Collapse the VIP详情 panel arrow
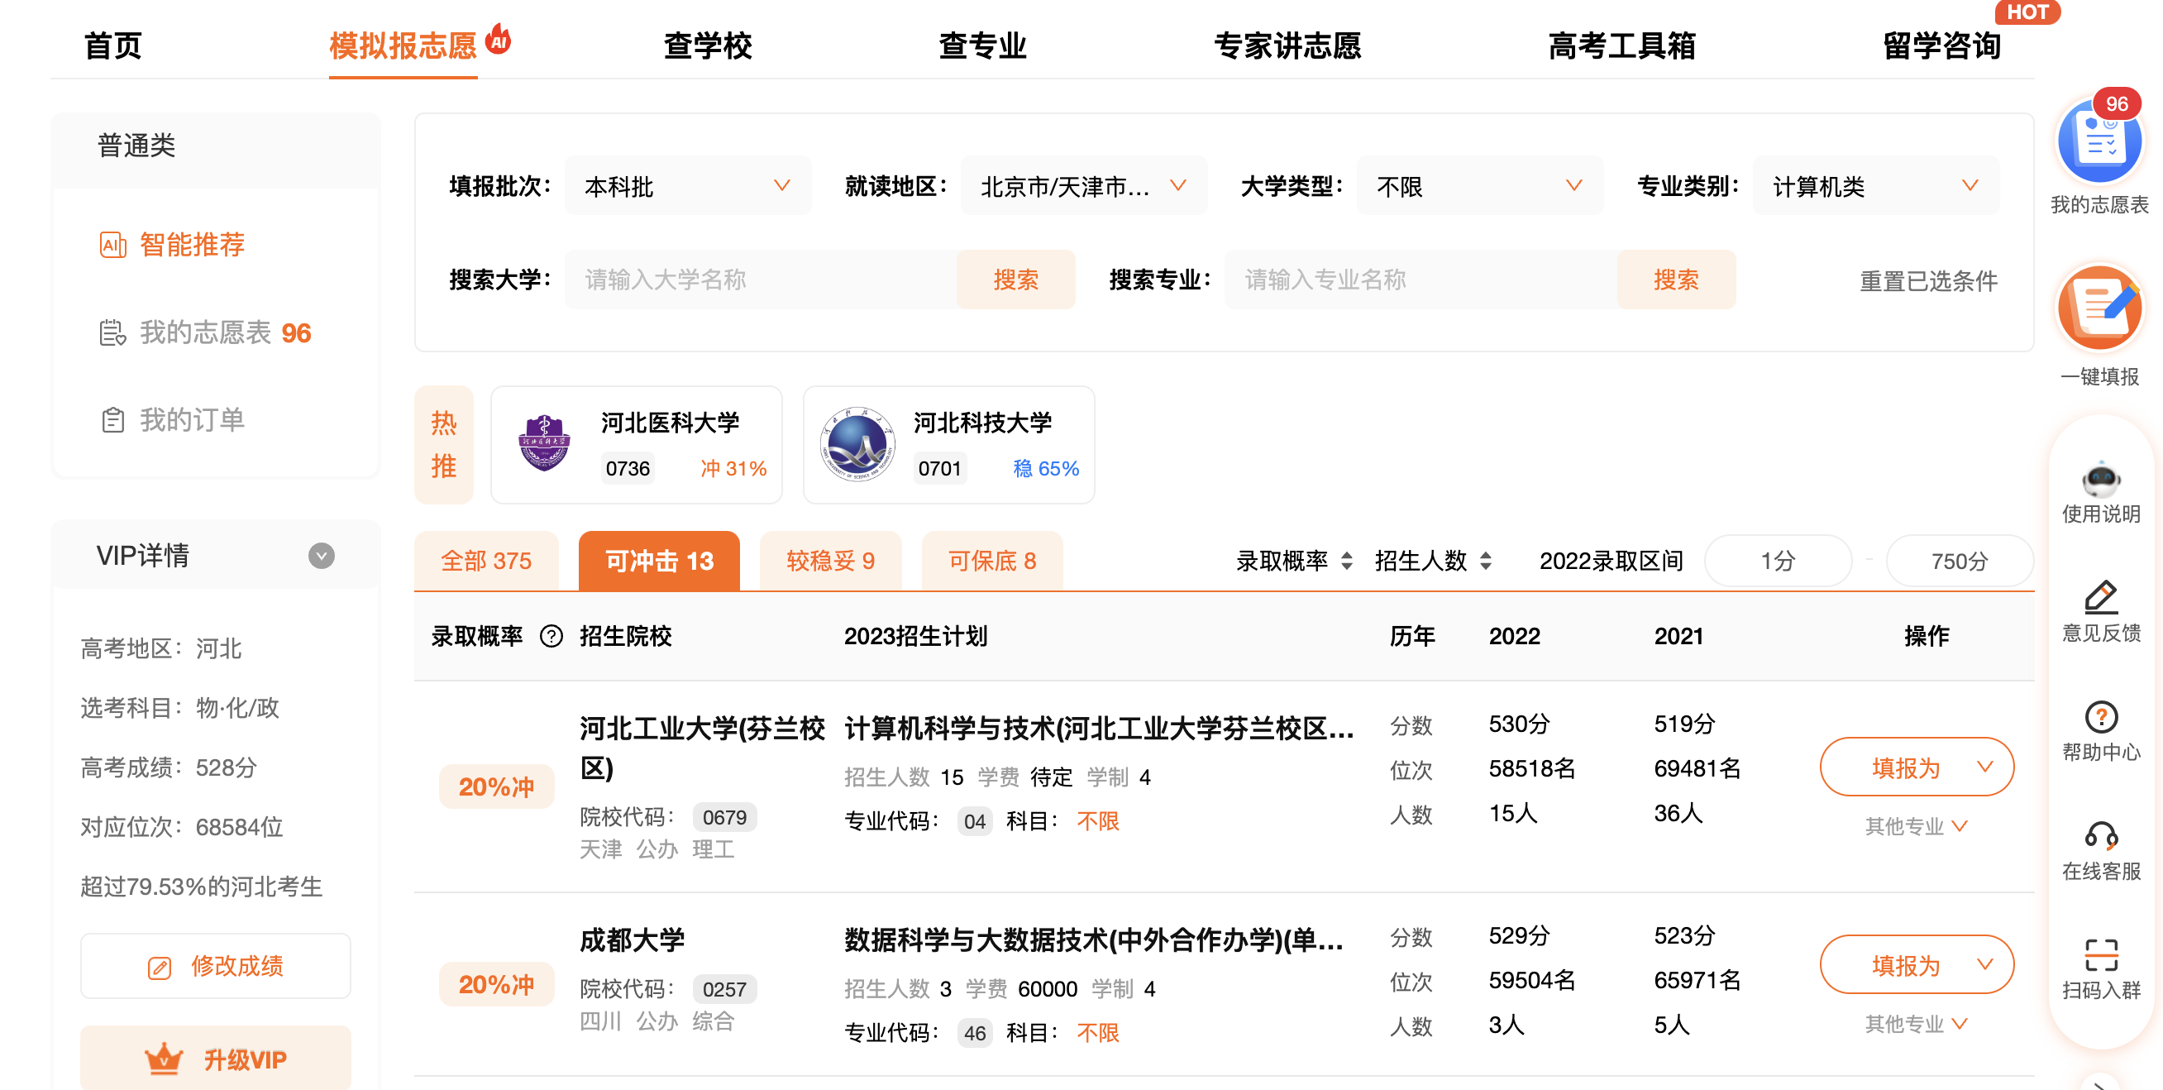 (x=321, y=556)
